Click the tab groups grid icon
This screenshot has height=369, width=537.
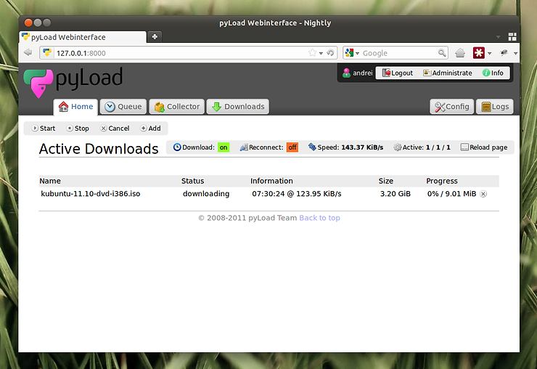512,37
